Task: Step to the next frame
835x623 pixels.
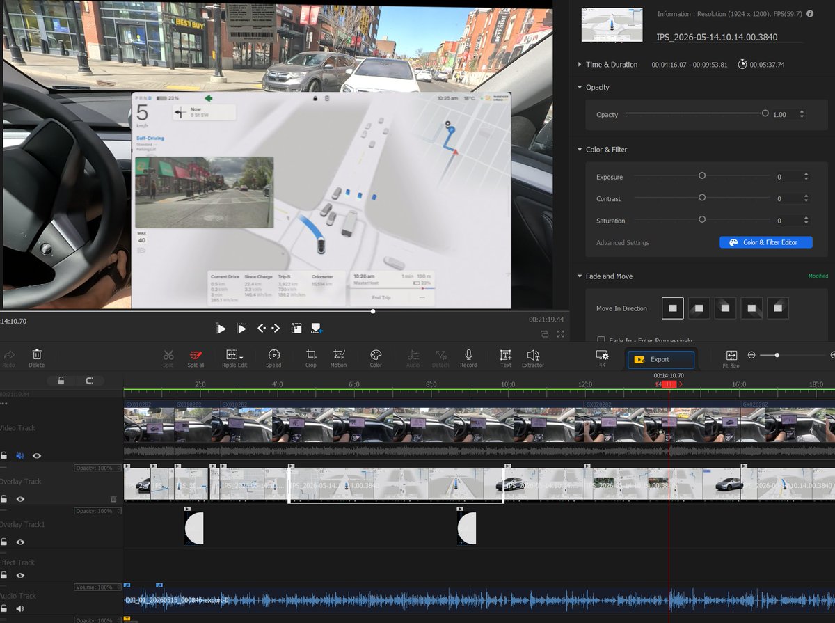Action: [276, 328]
